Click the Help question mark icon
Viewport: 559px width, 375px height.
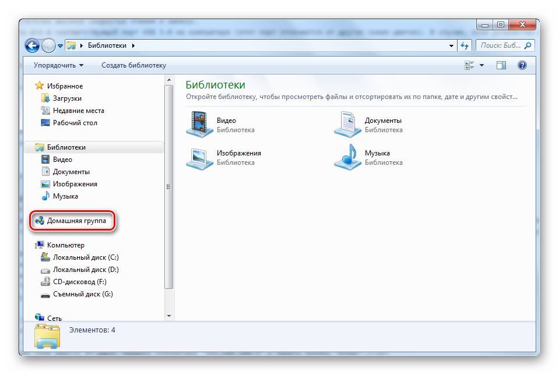522,65
